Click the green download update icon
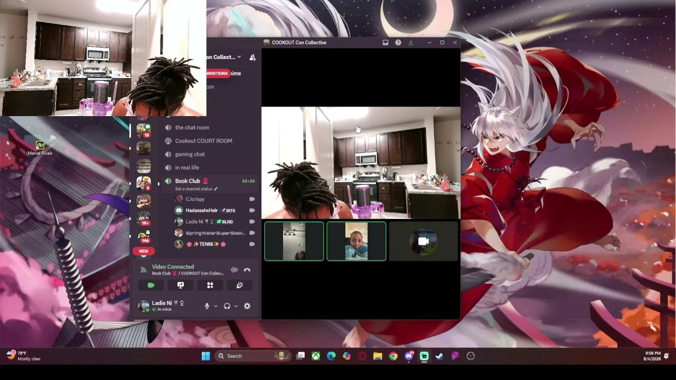This screenshot has height=380, width=676. pos(411,43)
